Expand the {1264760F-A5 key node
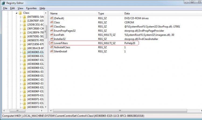This screenshot has height=120, width=202. click(21, 21)
